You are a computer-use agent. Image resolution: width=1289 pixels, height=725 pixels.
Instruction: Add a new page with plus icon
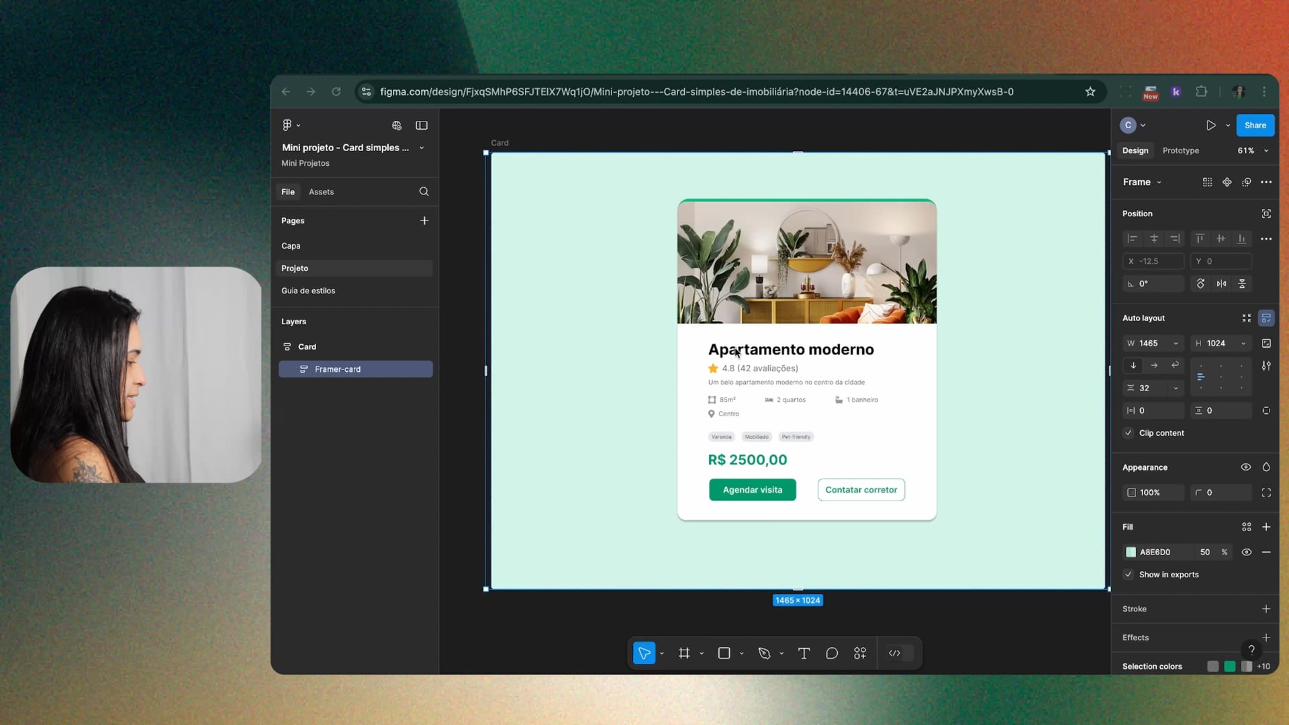click(x=424, y=221)
